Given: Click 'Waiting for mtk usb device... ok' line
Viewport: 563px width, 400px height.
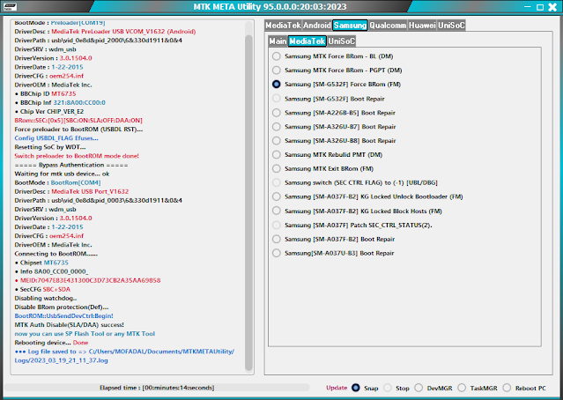Looking at the screenshot, I should [62, 174].
